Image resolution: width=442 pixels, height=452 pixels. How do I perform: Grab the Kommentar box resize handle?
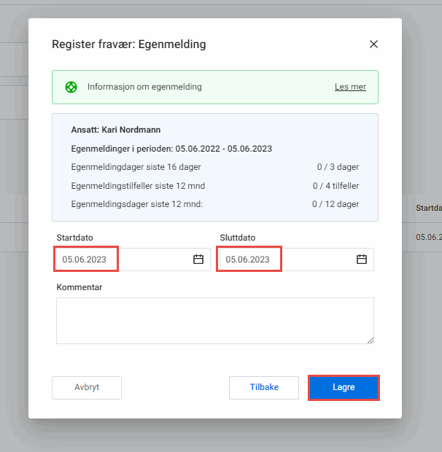click(370, 339)
